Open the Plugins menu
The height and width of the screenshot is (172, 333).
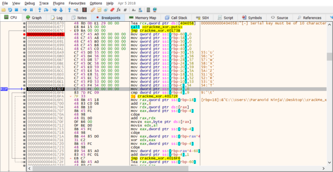59,3
